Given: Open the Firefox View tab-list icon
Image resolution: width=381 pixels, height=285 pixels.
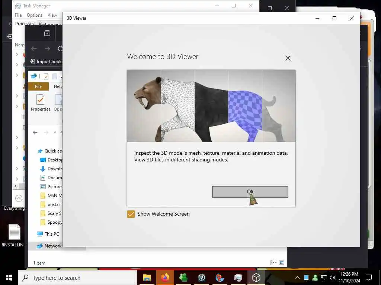Looking at the screenshot, I should [47, 33].
